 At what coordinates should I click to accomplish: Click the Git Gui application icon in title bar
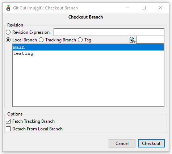coord(8,8)
